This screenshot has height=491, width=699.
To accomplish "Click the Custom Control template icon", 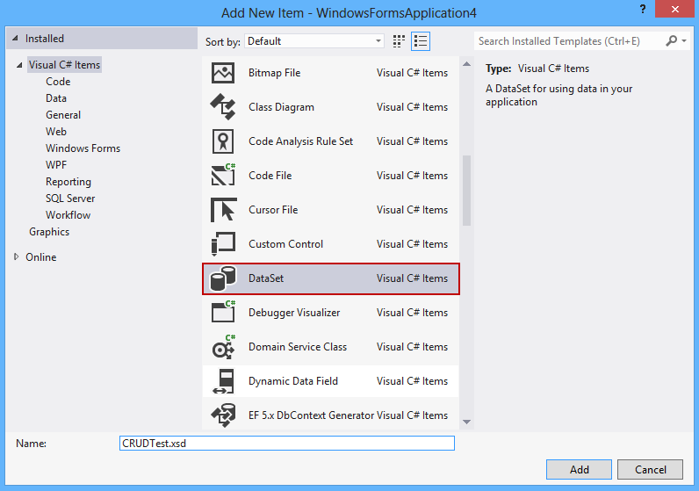I will (x=223, y=244).
